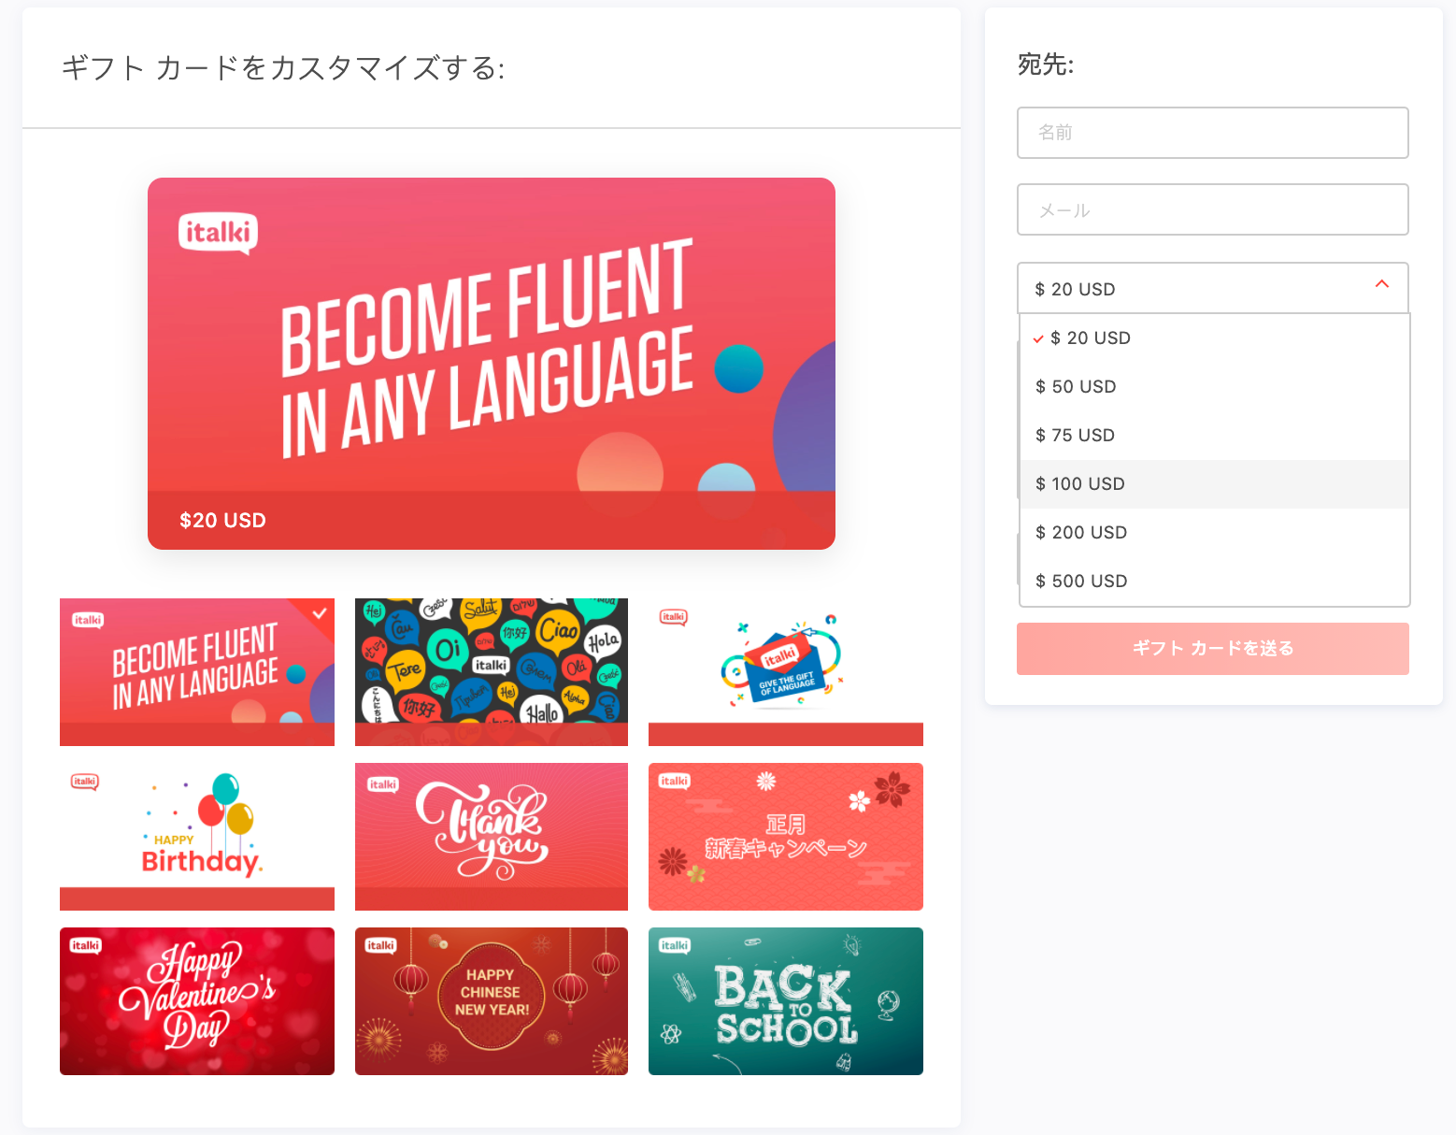Select the $ 100 USD option

1215,484
